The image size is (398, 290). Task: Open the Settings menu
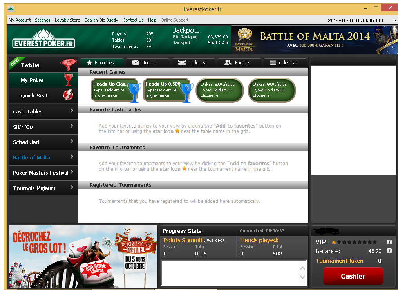(43, 20)
